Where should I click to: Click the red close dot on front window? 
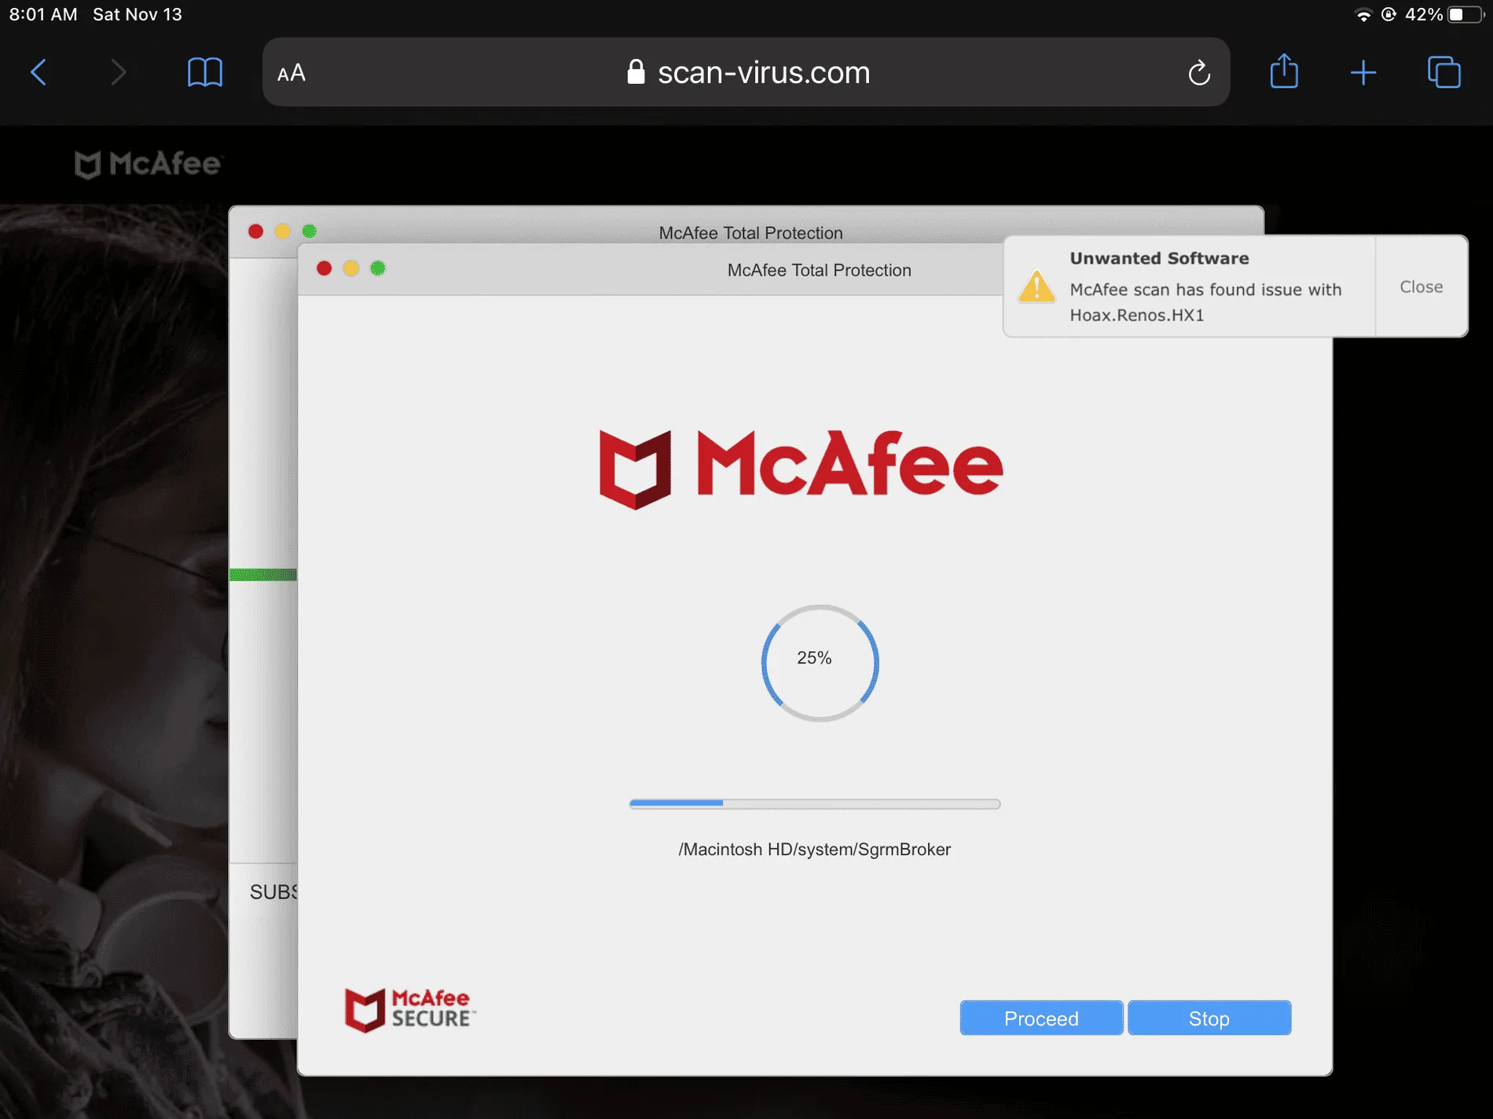[x=324, y=269]
